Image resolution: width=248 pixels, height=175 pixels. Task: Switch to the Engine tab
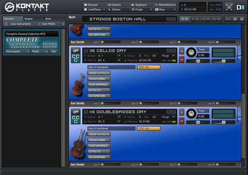33,19
